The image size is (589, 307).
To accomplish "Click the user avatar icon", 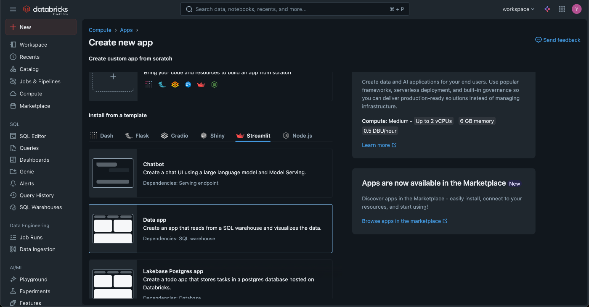I will tap(576, 9).
